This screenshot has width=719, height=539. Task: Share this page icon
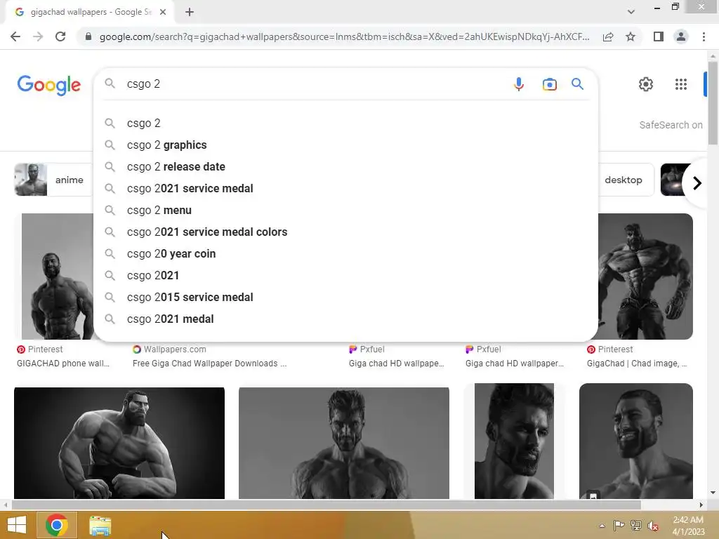click(x=608, y=36)
